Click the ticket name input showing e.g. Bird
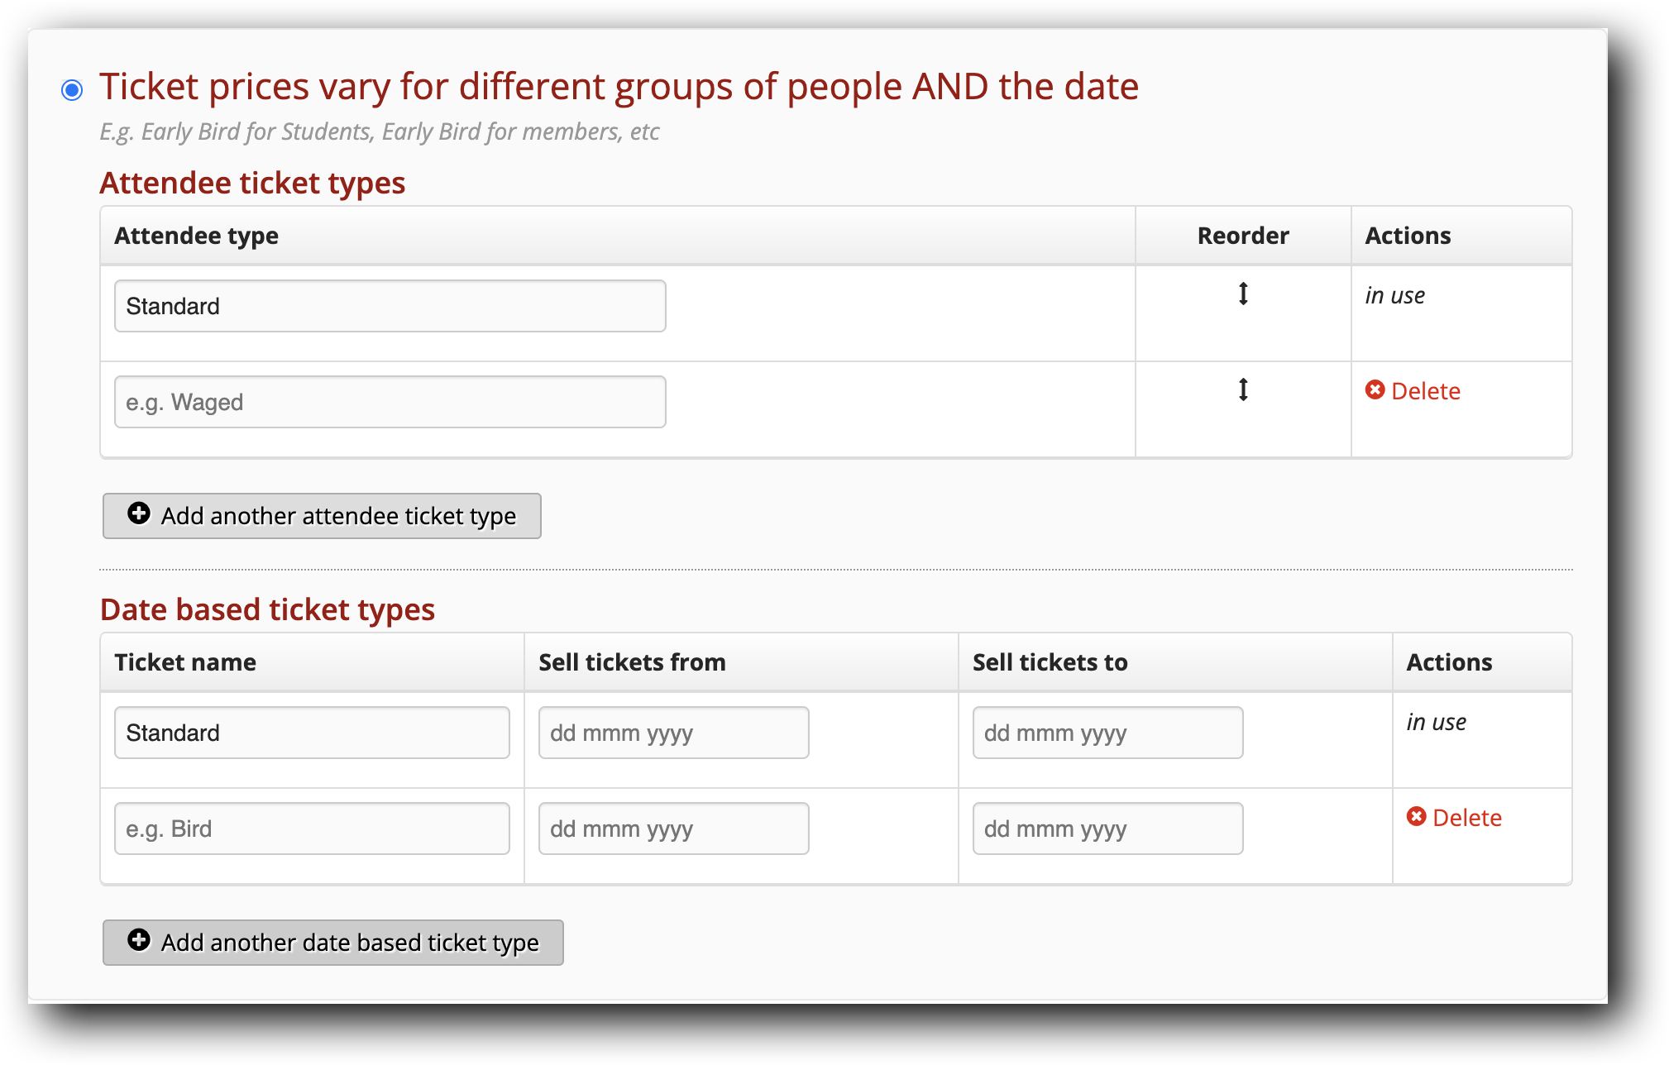1669x1065 pixels. point(312,828)
